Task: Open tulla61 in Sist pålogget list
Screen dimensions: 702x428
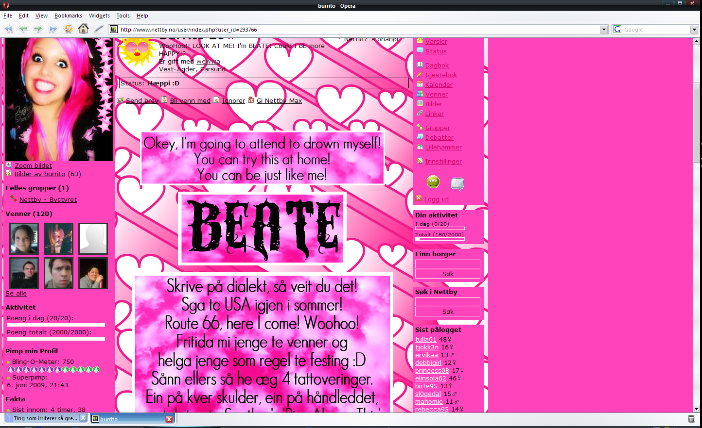Action: [426, 339]
